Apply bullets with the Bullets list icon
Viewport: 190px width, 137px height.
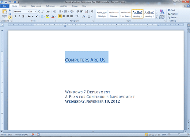[x=60, y=11]
